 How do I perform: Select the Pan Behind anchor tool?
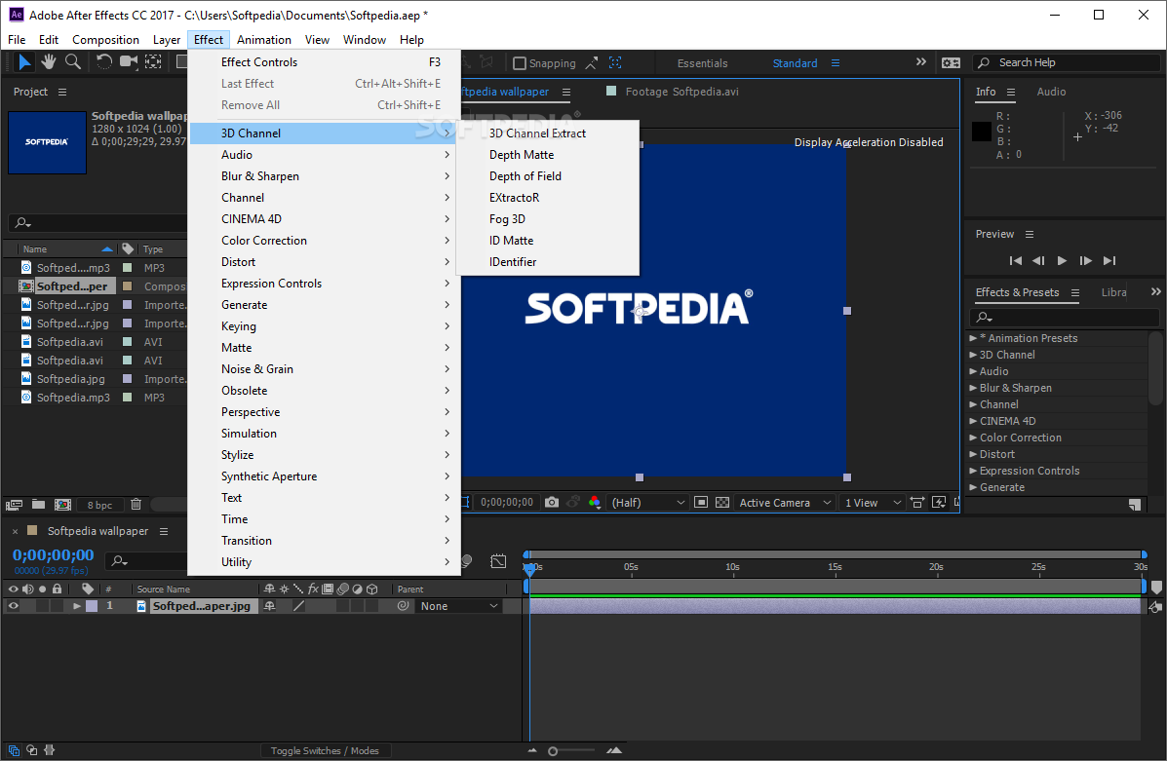point(153,62)
